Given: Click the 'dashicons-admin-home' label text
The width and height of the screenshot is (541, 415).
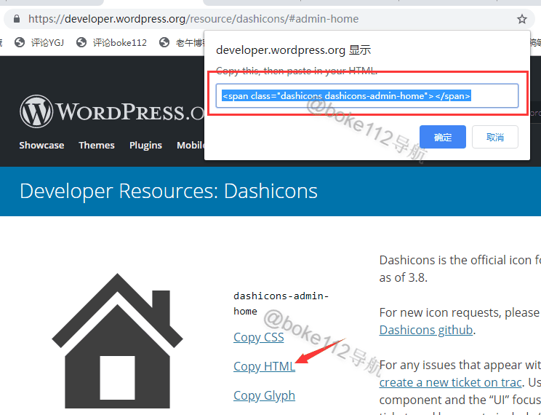Looking at the screenshot, I should tap(281, 304).
